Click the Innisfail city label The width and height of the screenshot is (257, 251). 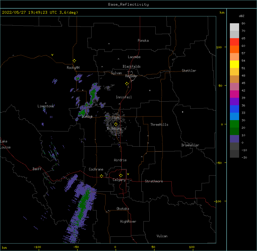124,97
